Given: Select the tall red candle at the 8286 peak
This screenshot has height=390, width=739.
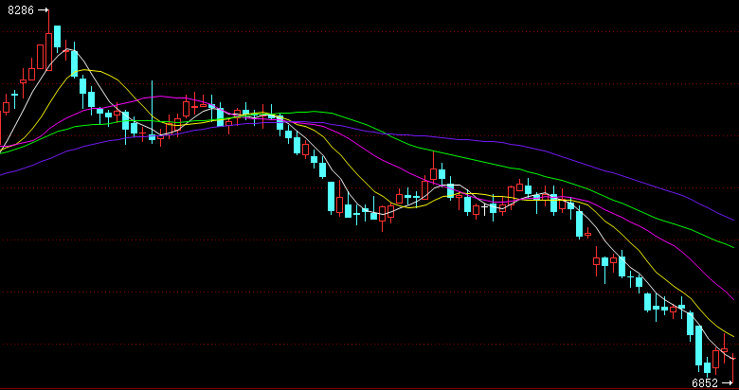Looking at the screenshot, I should pos(48,51).
